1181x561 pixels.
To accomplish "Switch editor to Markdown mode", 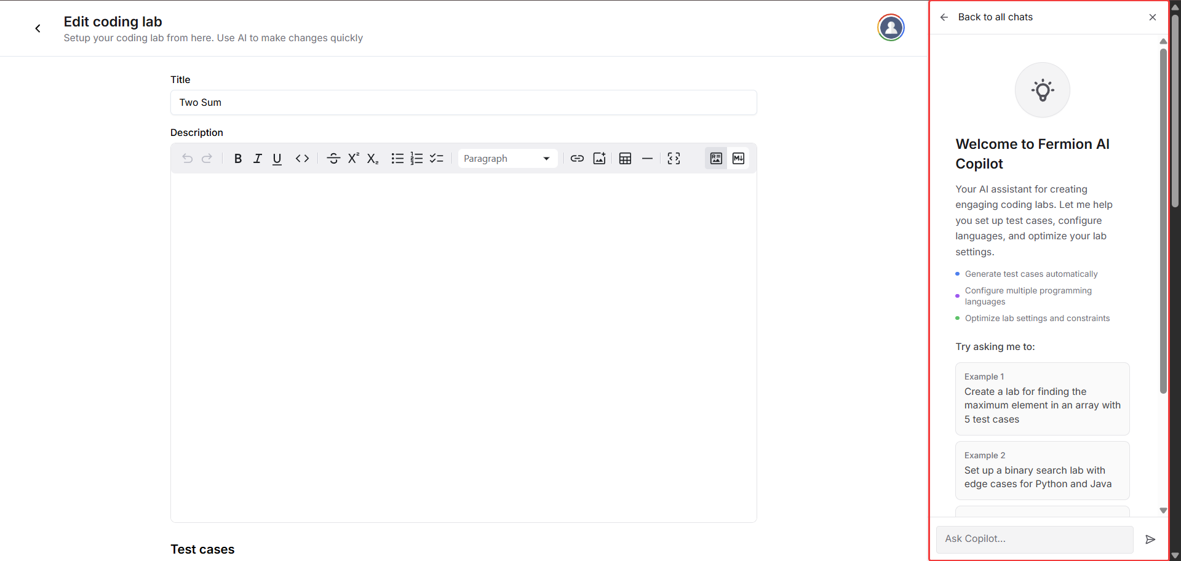I will [x=738, y=159].
